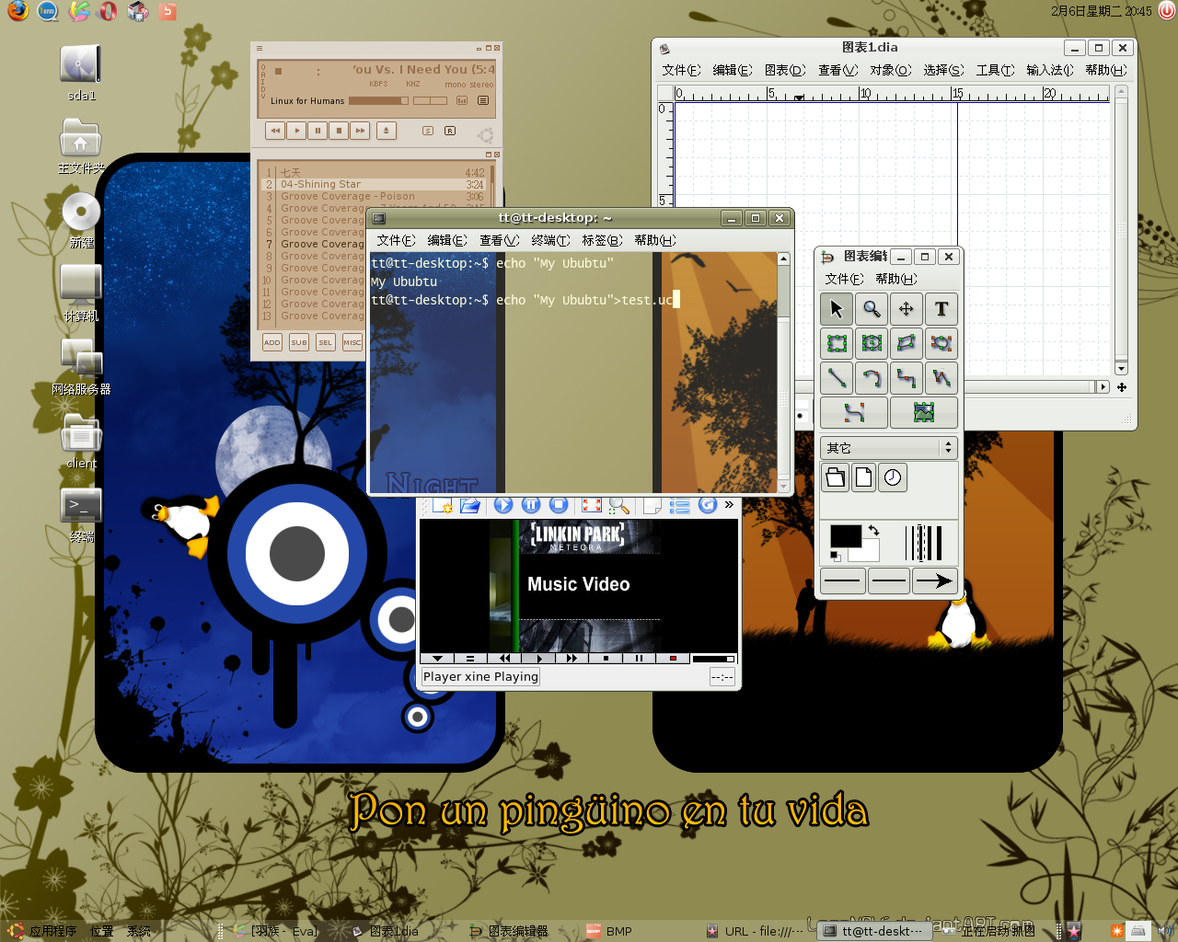Toggle the playlist button in music player
Screen dimensions: 1178x942
pos(483,100)
